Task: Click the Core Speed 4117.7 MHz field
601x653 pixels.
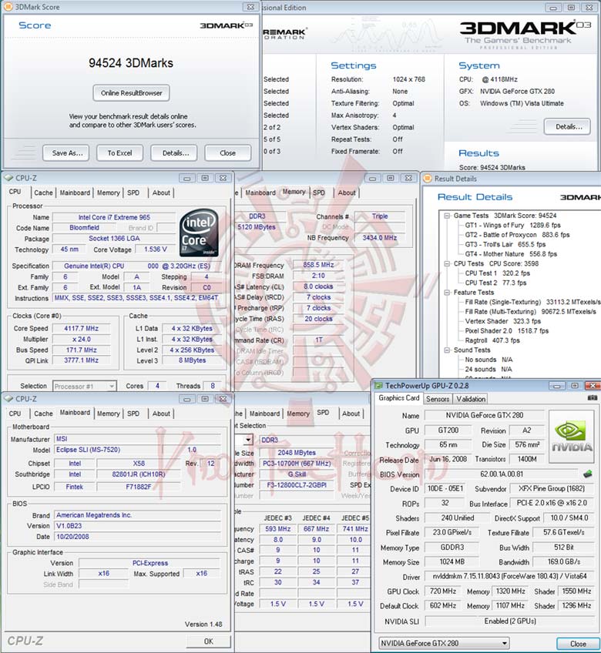Action: (x=81, y=329)
